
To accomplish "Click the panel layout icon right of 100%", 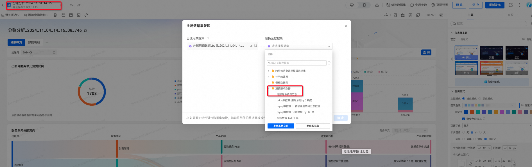I will pyautogui.click(x=442, y=15).
